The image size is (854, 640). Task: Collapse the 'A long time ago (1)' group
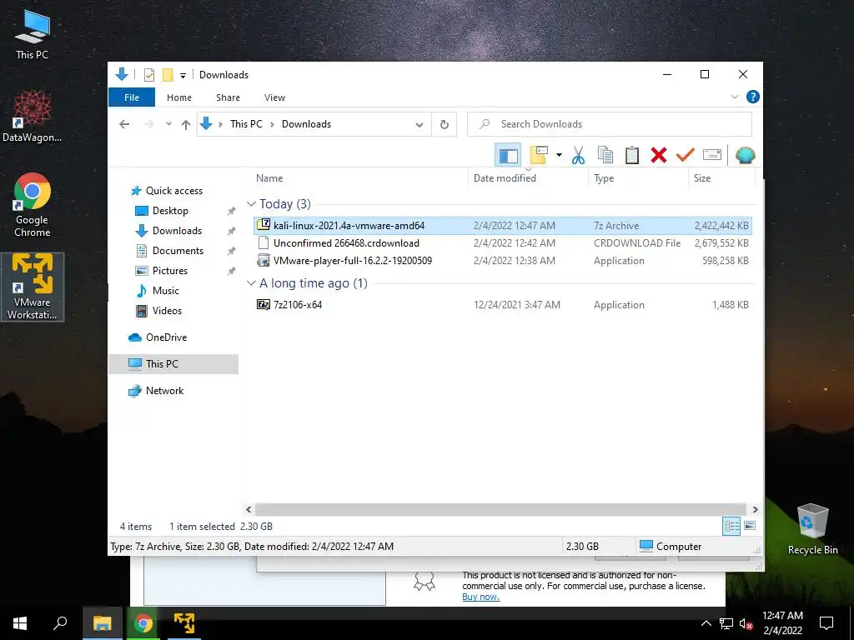(251, 283)
